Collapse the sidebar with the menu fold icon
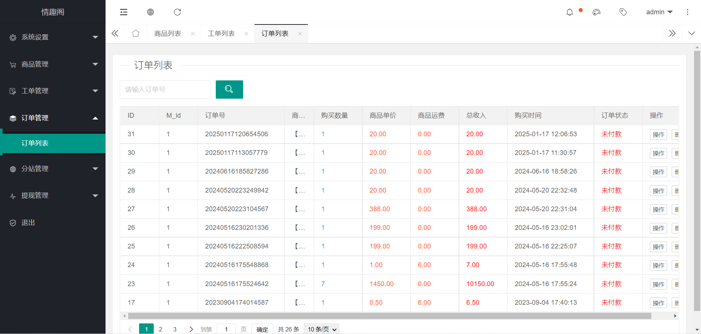 (x=124, y=12)
